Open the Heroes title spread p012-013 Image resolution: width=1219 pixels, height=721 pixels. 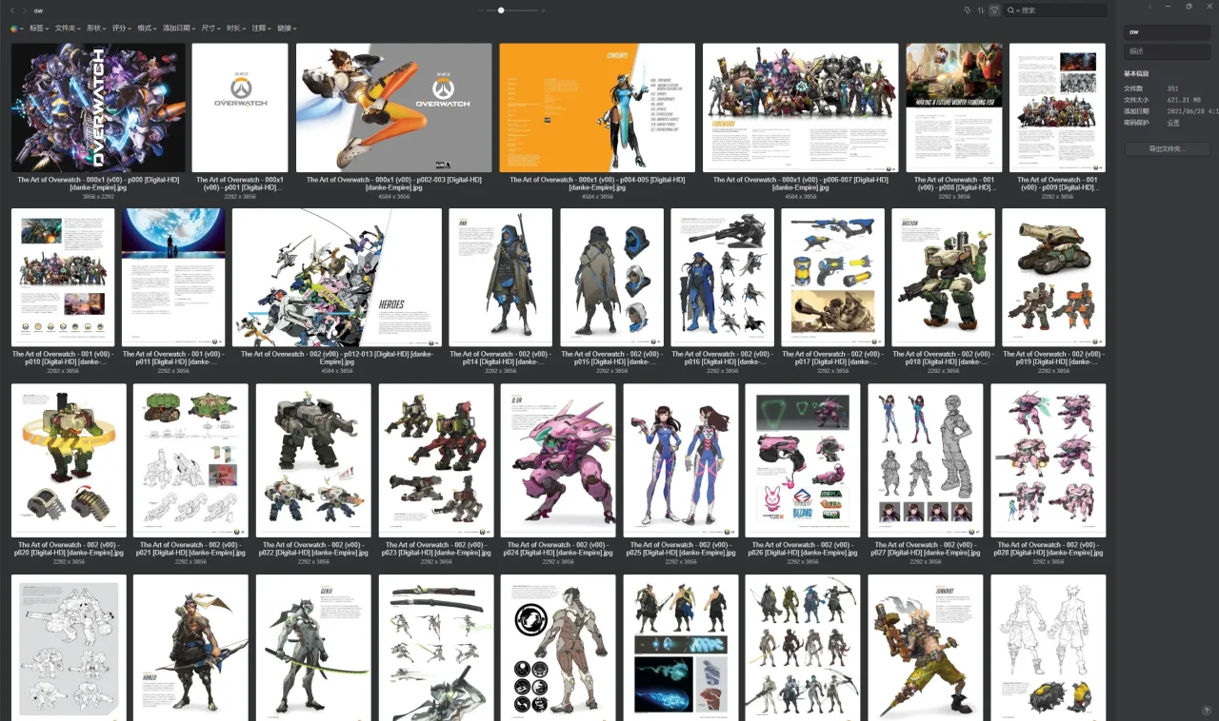point(337,278)
